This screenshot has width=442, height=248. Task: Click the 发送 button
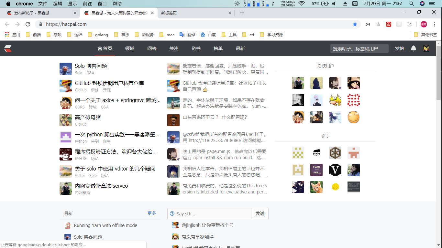click(260, 213)
